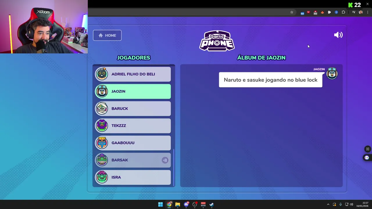The width and height of the screenshot is (372, 209).
Task: Select player ISRA
Action: [133, 177]
